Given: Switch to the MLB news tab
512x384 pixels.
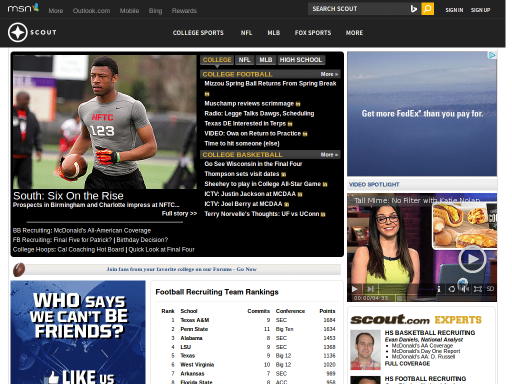Looking at the screenshot, I should (266, 60).
